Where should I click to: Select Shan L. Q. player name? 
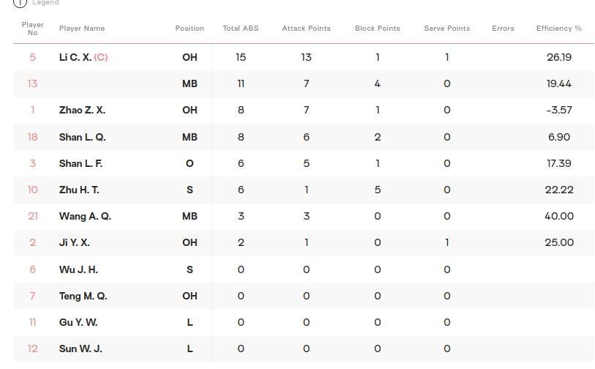83,137
